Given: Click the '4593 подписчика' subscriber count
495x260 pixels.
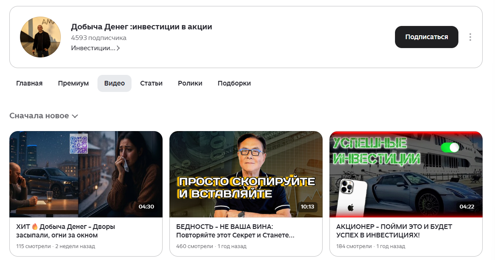Looking at the screenshot, I should click(x=98, y=38).
